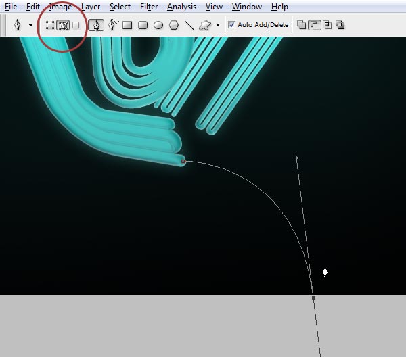The height and width of the screenshot is (357, 406).
Task: Choose the Freeform Pen Tool
Action: click(x=113, y=25)
